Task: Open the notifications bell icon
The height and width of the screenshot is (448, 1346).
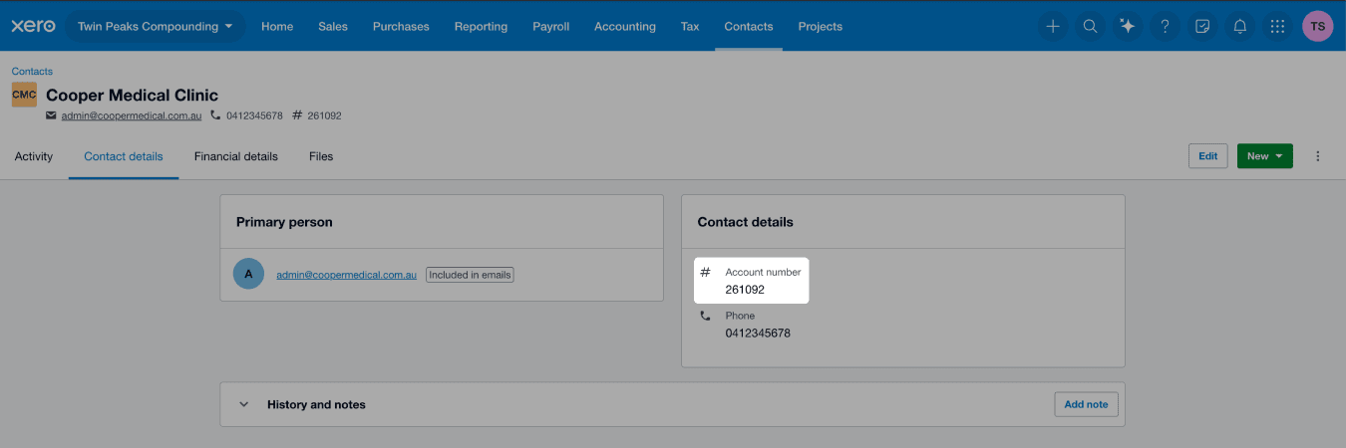Action: tap(1240, 27)
